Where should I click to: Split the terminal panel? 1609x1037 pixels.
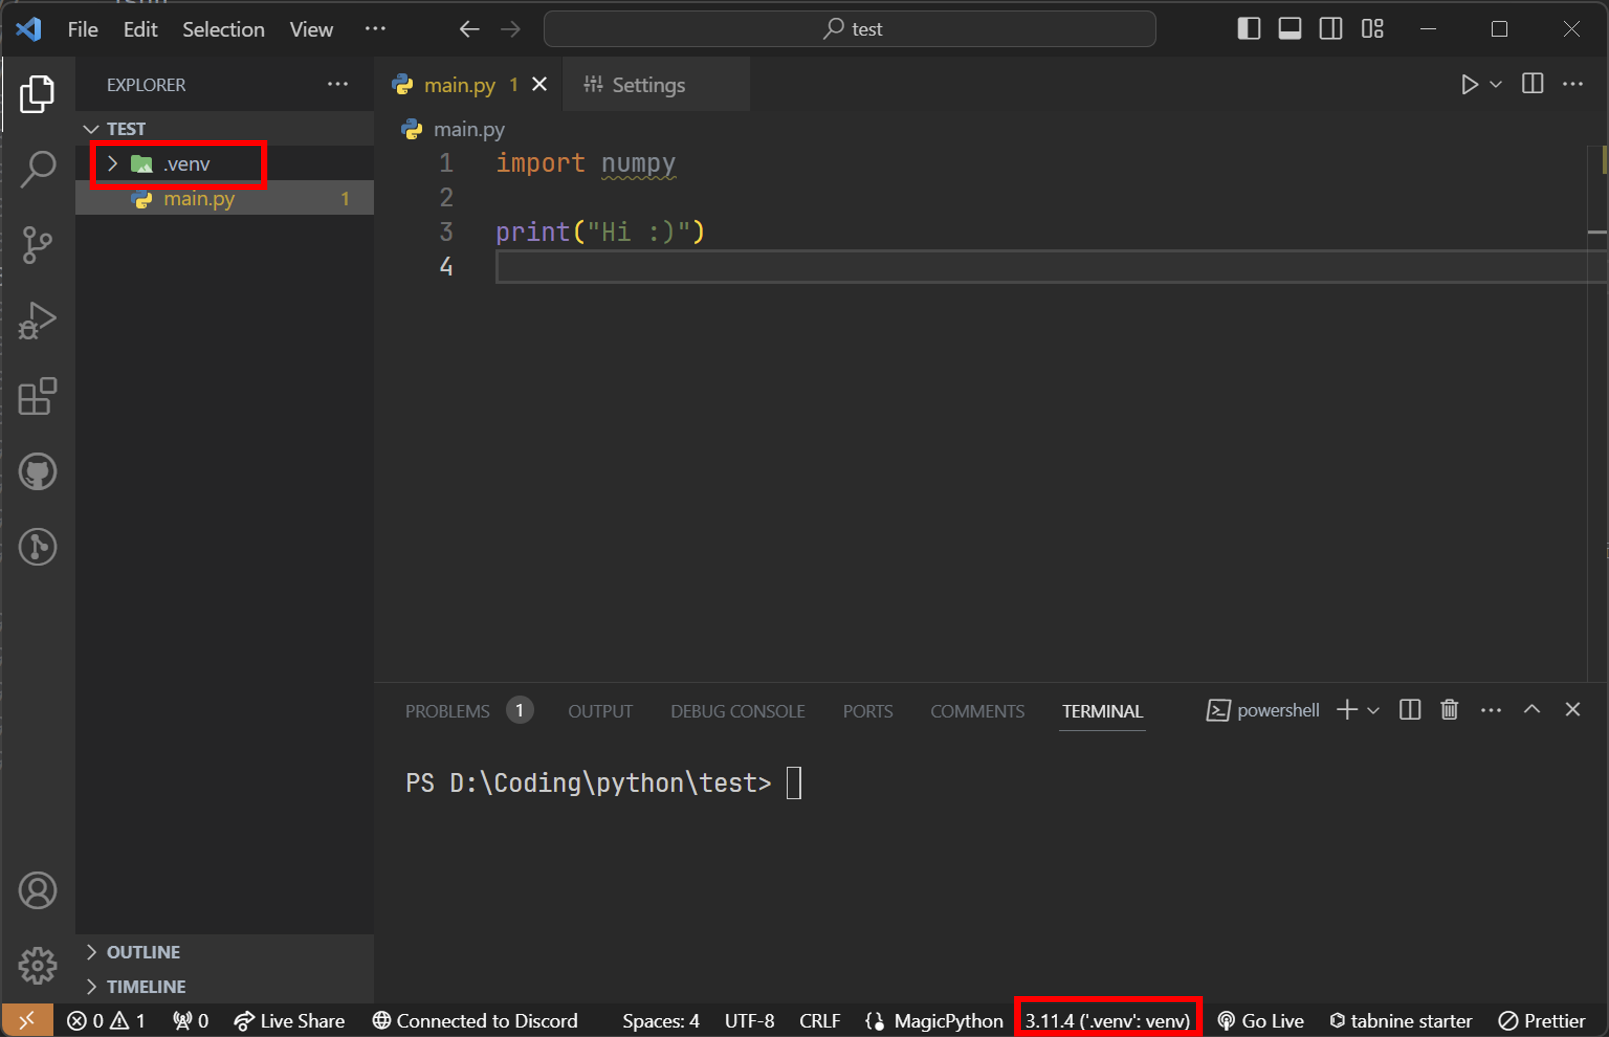[x=1410, y=710]
